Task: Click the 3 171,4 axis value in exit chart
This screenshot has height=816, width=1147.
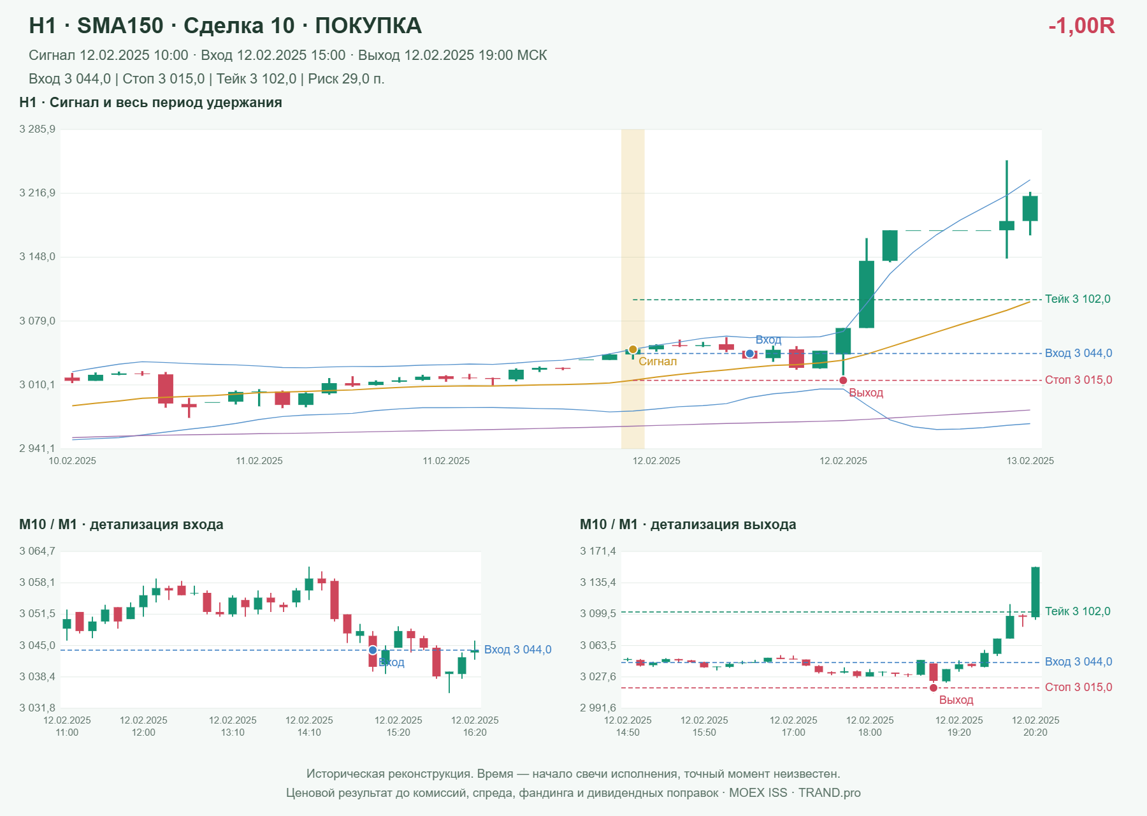Action: [x=598, y=551]
